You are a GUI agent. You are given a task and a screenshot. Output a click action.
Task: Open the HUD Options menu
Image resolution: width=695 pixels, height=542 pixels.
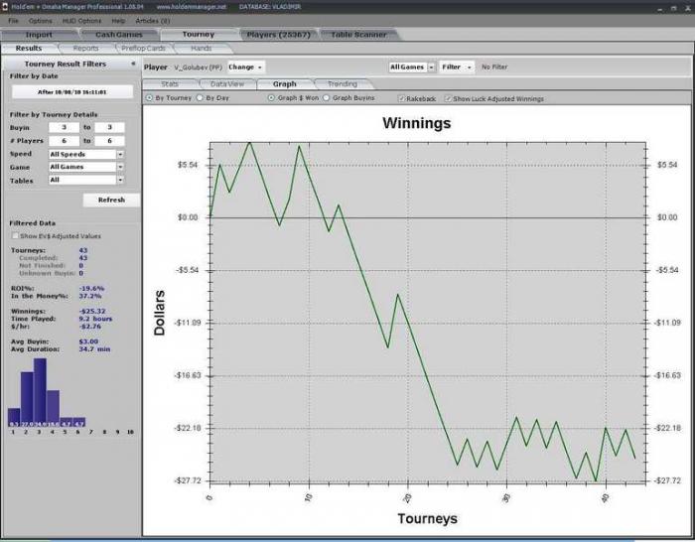[x=81, y=21]
